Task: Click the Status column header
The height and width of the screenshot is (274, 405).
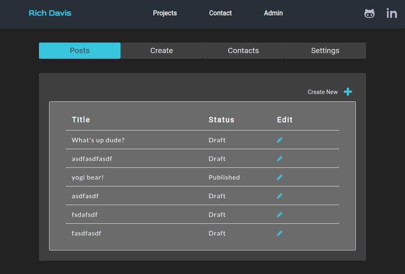Action: coord(221,120)
